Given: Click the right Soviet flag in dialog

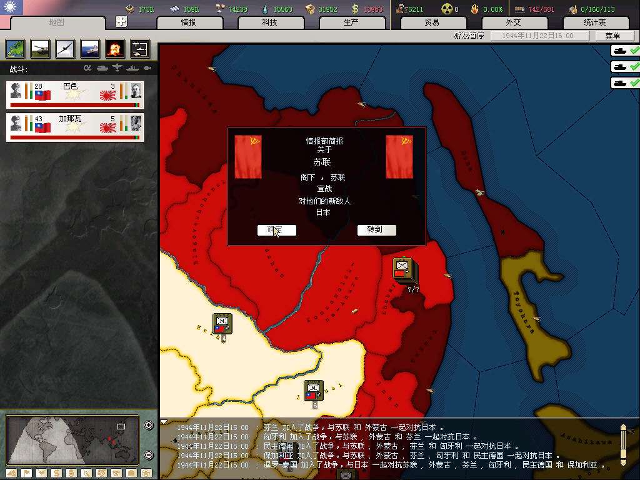Looking at the screenshot, I should [x=399, y=157].
